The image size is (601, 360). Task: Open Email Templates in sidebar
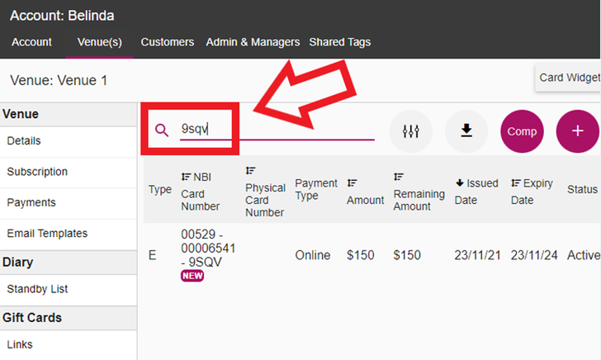click(x=47, y=234)
